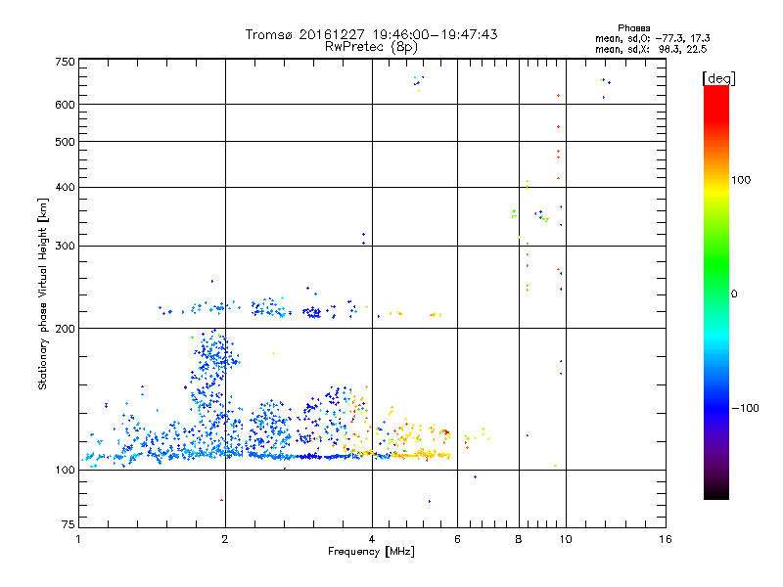Click the y-axis tick label "200"
This screenshot has width=783, height=587.
point(66,329)
